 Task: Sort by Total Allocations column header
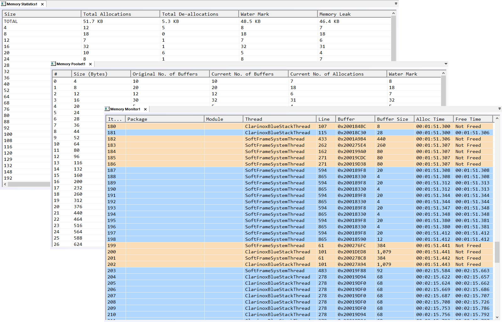pos(121,14)
